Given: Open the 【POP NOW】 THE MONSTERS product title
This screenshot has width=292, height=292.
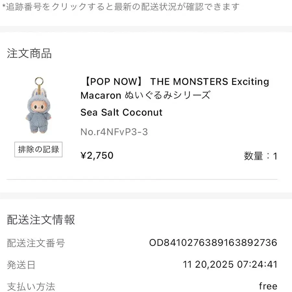Looking at the screenshot, I should coord(175,81).
